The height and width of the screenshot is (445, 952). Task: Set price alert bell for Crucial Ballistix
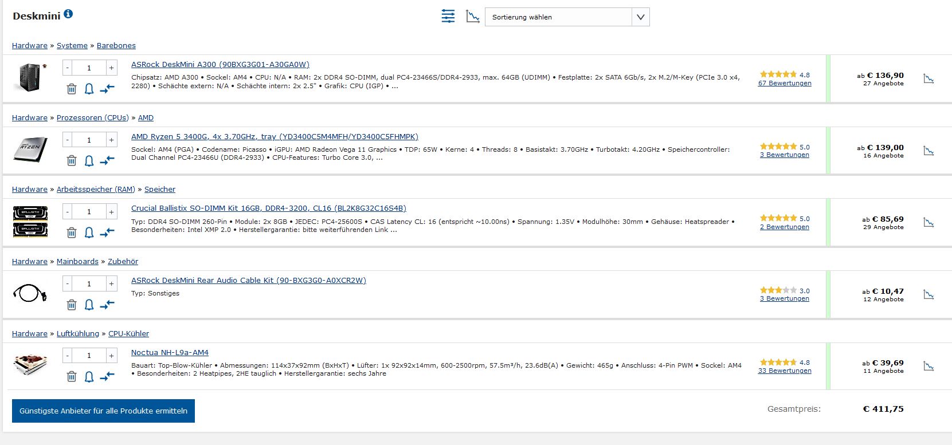click(x=89, y=233)
